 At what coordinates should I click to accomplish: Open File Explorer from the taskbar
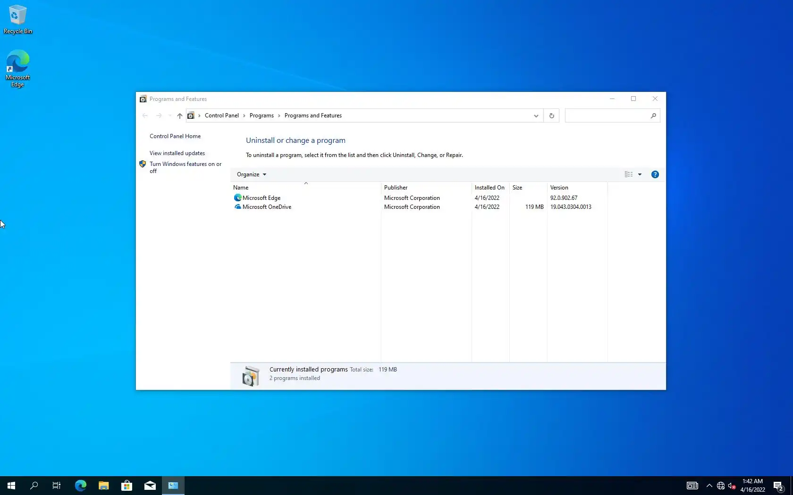(103, 486)
